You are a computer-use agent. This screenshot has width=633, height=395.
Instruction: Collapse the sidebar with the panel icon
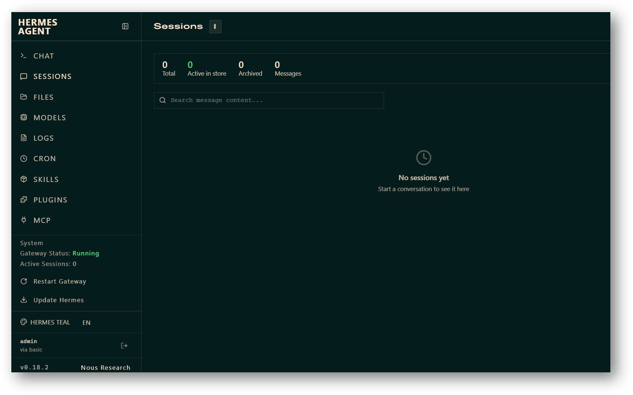[x=125, y=26]
